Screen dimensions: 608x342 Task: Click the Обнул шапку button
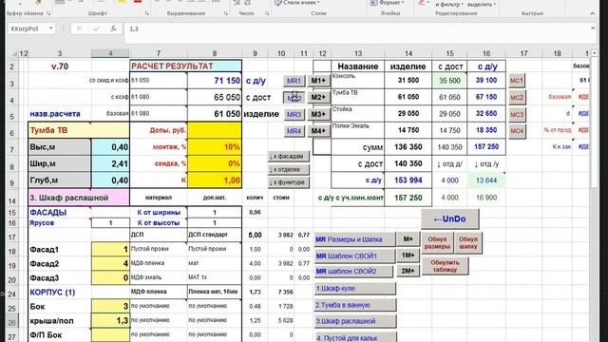pos(468,243)
